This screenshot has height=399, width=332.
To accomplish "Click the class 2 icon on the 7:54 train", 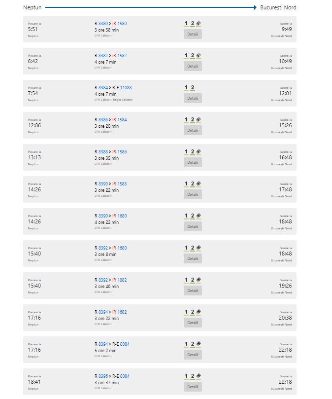I will (x=193, y=87).
